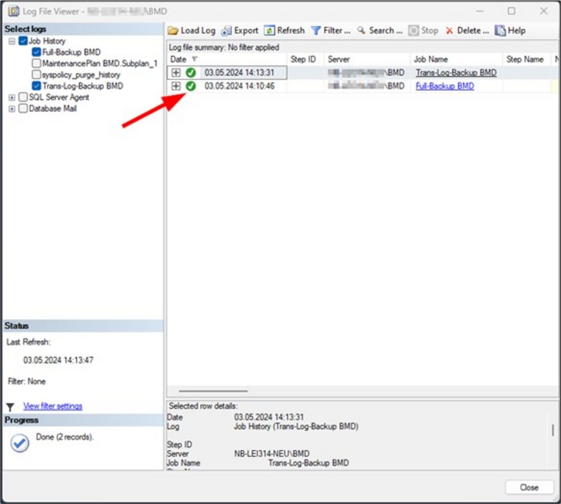
Task: Click the Load Log folder icon
Action: click(x=173, y=31)
